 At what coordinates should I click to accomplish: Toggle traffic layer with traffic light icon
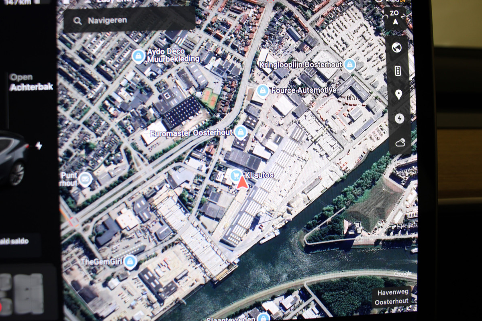point(398,71)
